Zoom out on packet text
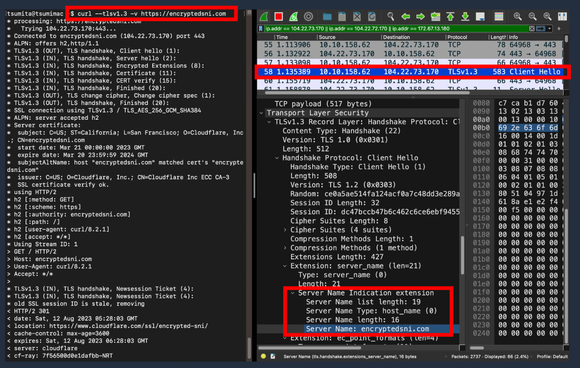Image resolution: width=580 pixels, height=368 pixels. [532, 16]
